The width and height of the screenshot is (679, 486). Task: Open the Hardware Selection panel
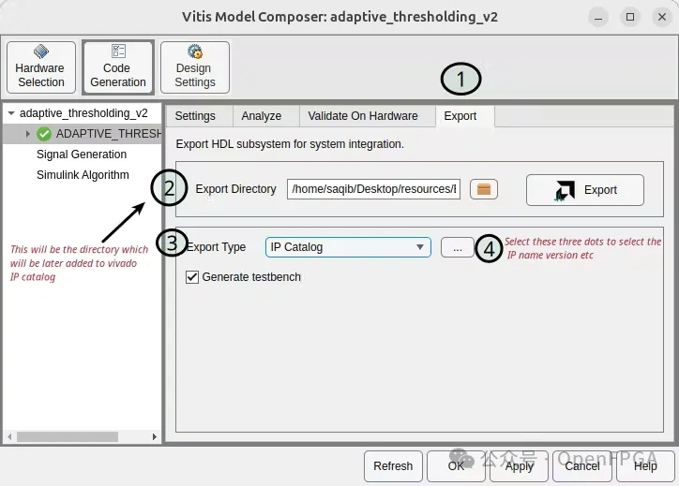40,66
